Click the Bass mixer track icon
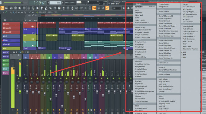 tap(55, 58)
